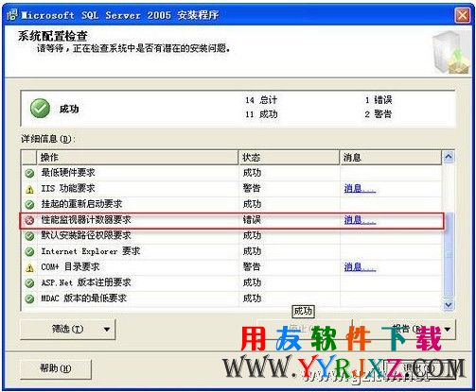476x392 pixels.
Task: Click the 错误 status cell
Action: [x=252, y=220]
